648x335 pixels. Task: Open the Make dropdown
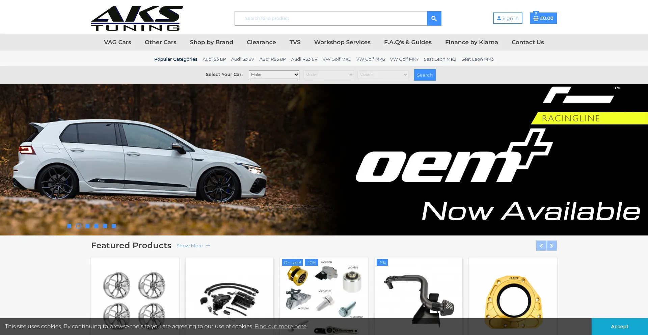click(x=274, y=75)
